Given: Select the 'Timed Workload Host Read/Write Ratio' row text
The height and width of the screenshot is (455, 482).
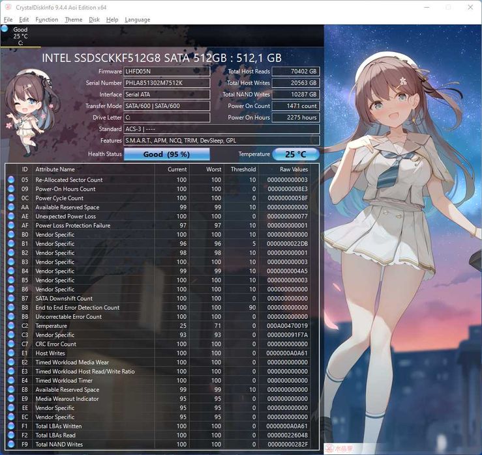Looking at the screenshot, I should 85,371.
